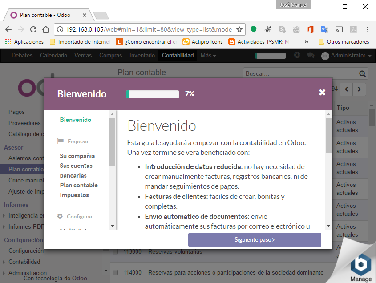
Task: Select Su compañía in the guide sidebar
Action: pos(77,156)
